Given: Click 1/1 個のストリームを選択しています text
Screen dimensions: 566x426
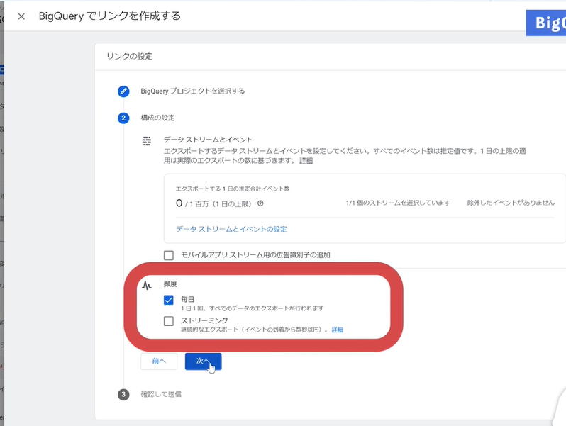Looking at the screenshot, I should (x=398, y=203).
